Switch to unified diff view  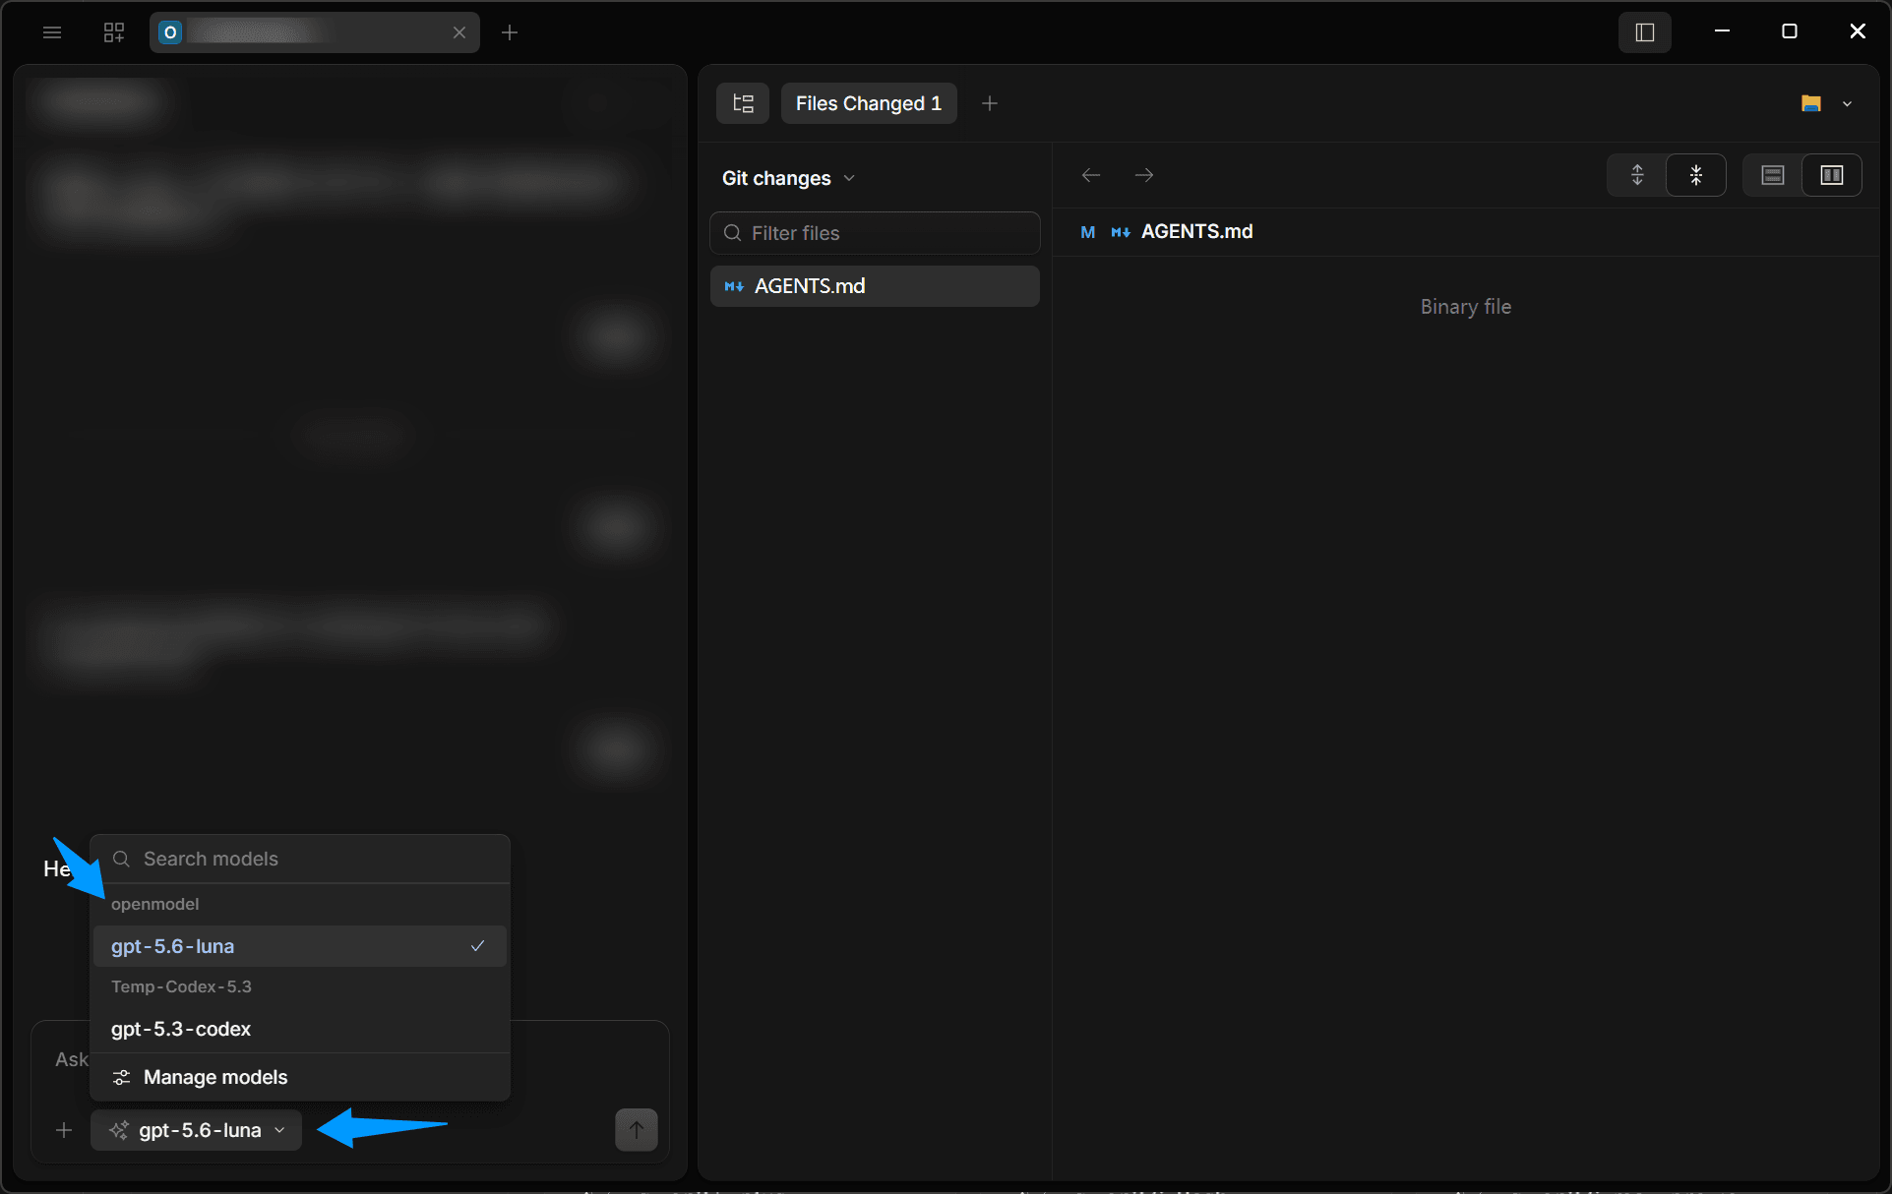coord(1773,175)
